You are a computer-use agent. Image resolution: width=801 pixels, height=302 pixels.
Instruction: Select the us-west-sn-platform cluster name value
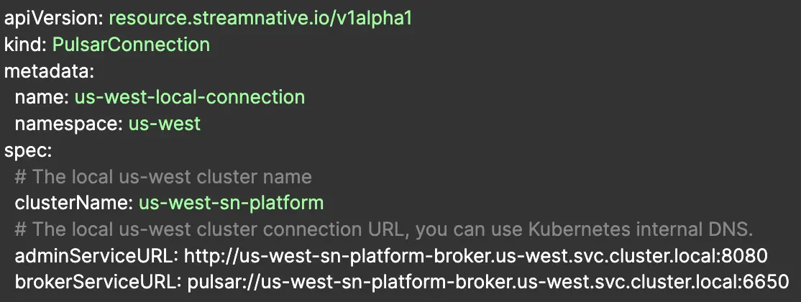231,203
